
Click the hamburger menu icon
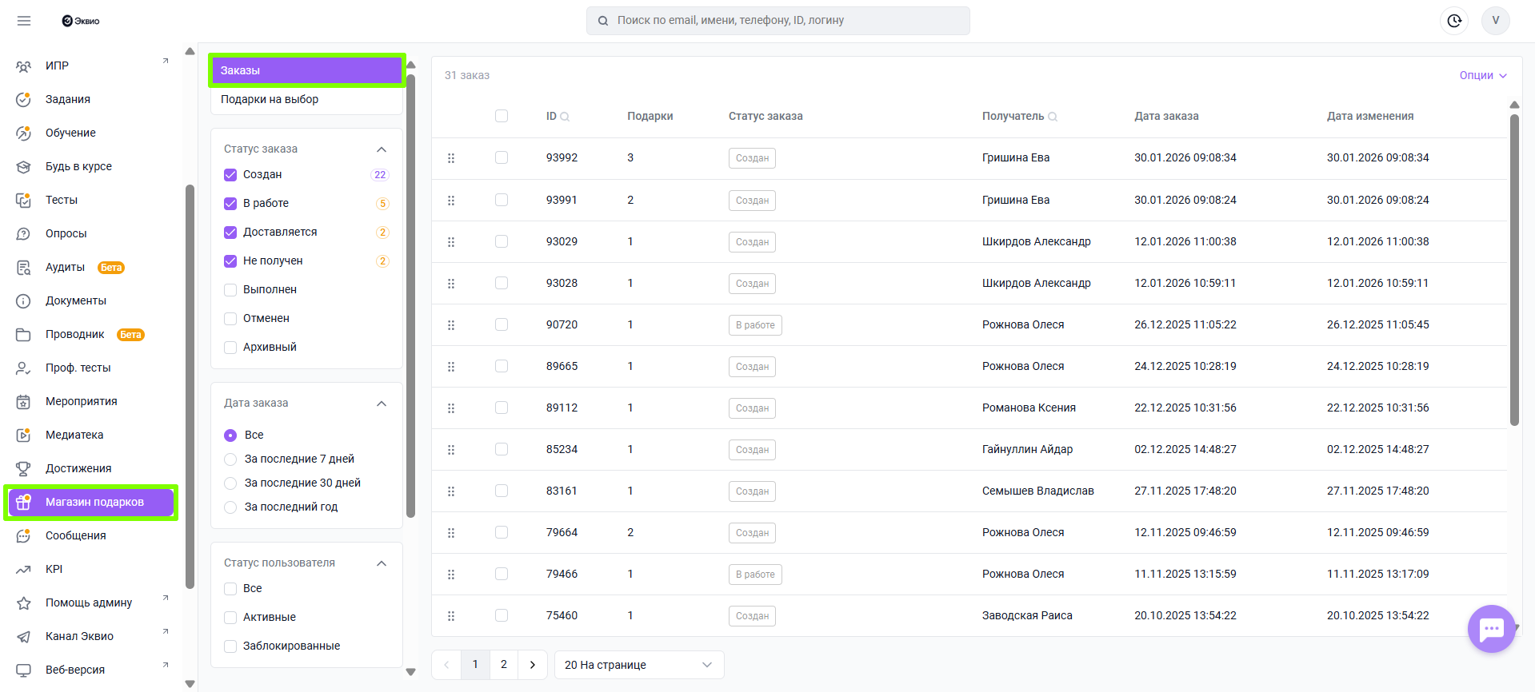[24, 21]
